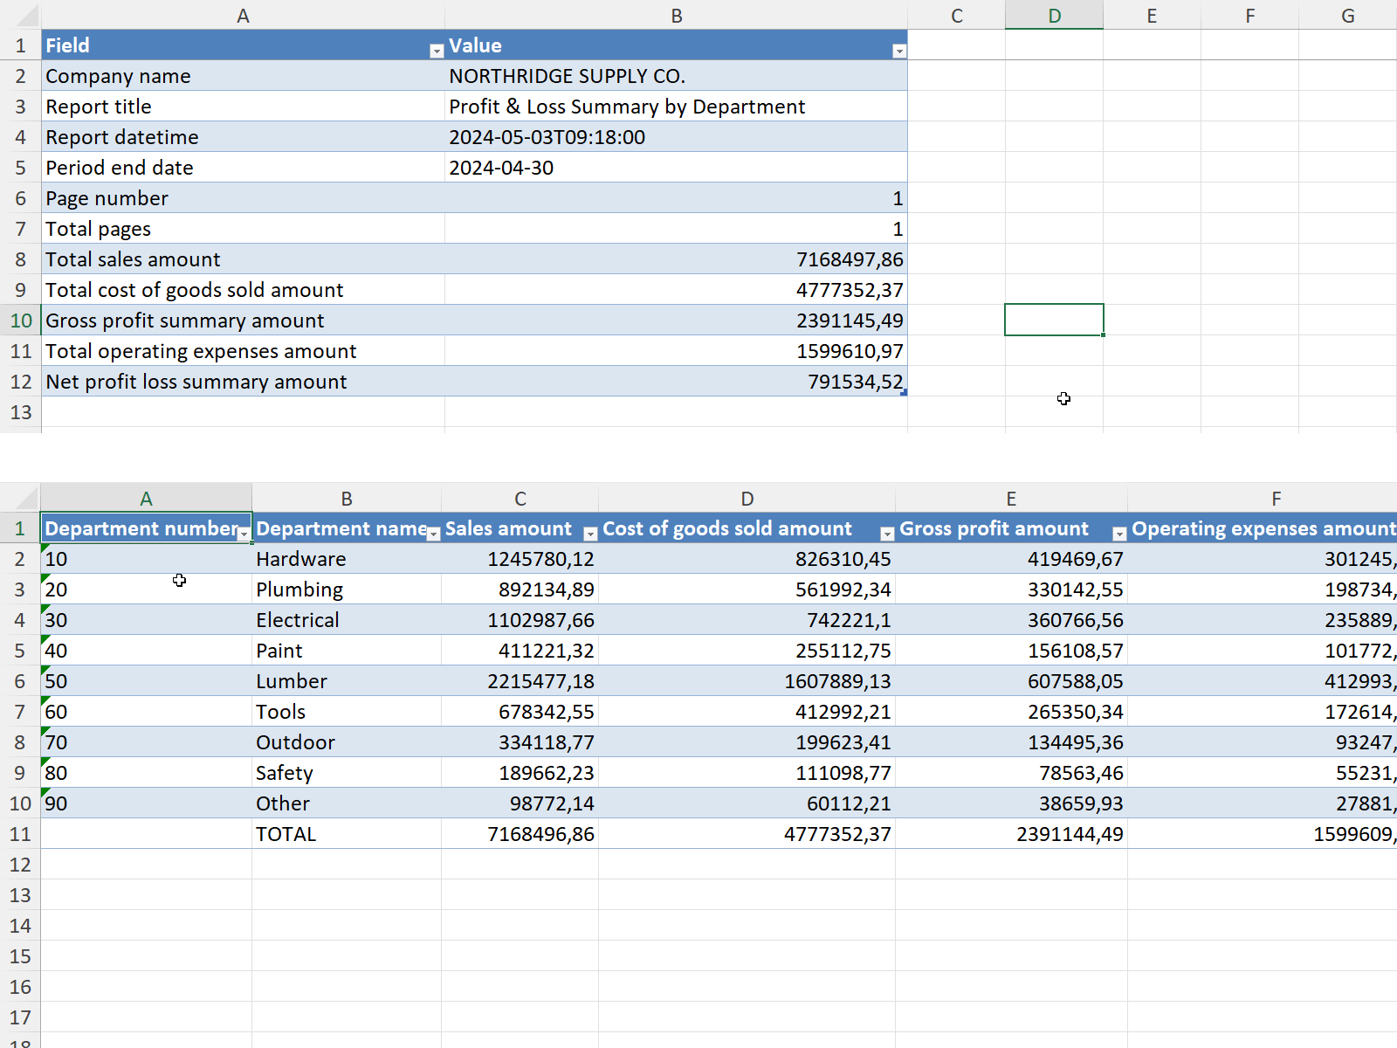Click gross profit total 2391144,49
The height and width of the screenshot is (1048, 1397).
[x=1011, y=834]
